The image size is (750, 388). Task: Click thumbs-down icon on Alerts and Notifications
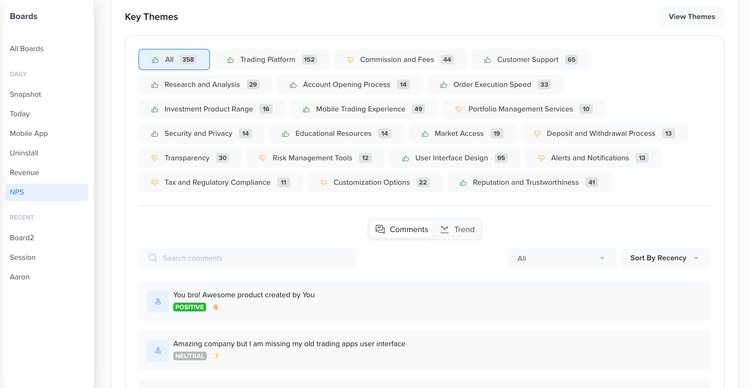[x=541, y=158]
